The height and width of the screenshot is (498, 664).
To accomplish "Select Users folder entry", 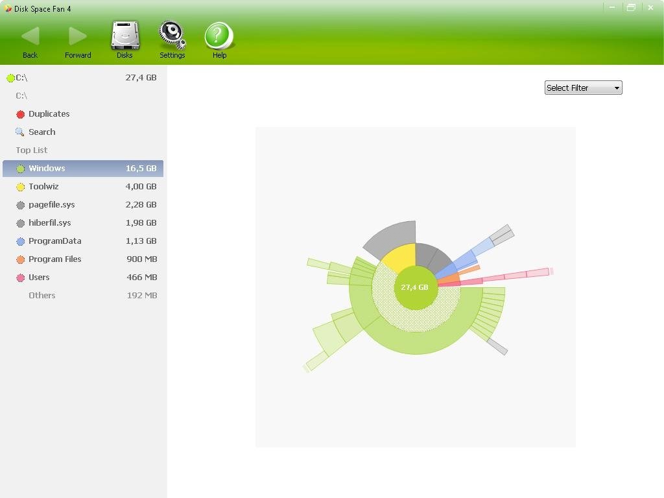I will pyautogui.click(x=83, y=278).
